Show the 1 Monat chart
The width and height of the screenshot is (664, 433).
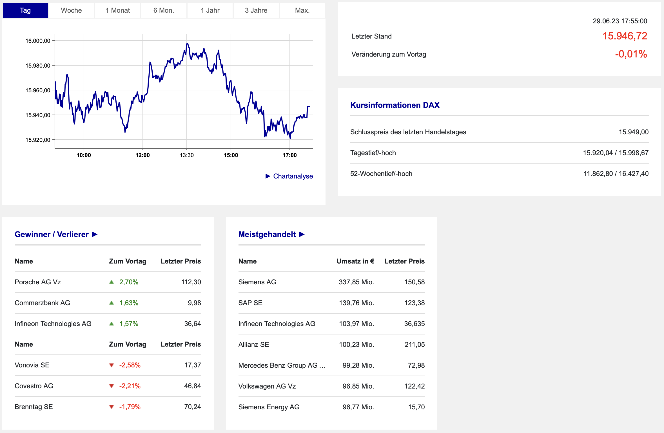pos(118,10)
